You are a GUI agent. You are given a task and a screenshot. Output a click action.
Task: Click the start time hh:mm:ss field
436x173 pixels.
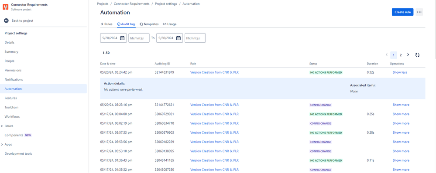click(x=139, y=38)
